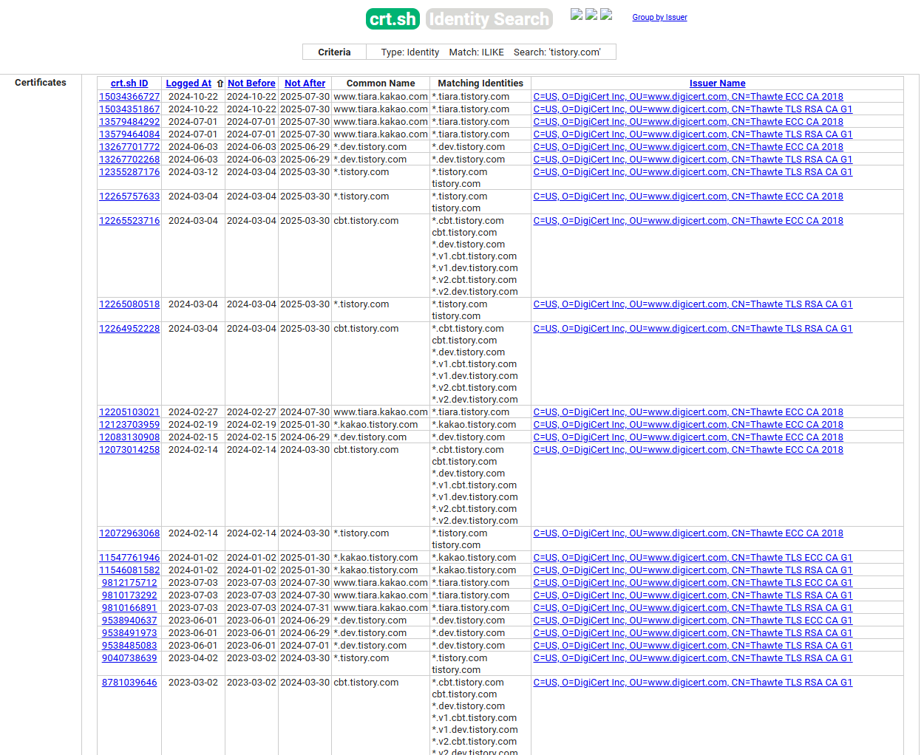Open the Thawte ECC CA 2018 issuer for row 15034366727
Screen dimensions: 924x755
point(688,97)
